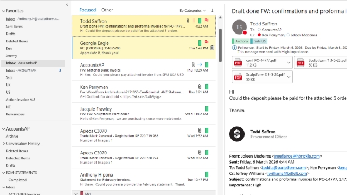The height and width of the screenshot is (195, 347).
Task: Collapse the folder pane with the arrow
Action: point(67,5)
